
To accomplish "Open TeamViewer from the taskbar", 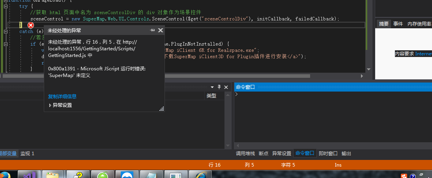I will (127, 174).
